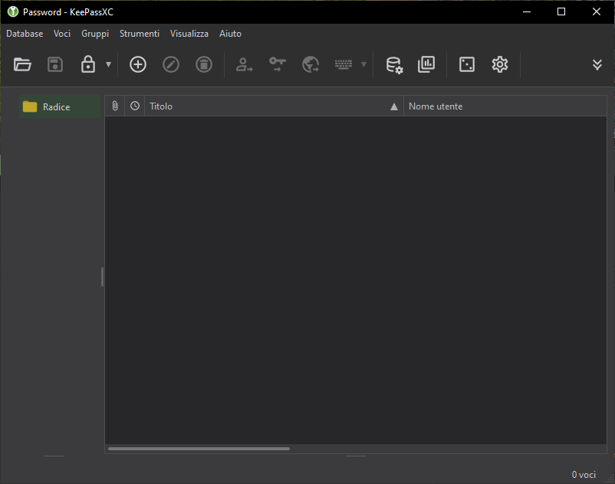This screenshot has height=484, width=615.
Task: Copy password using the key icon
Action: click(277, 65)
